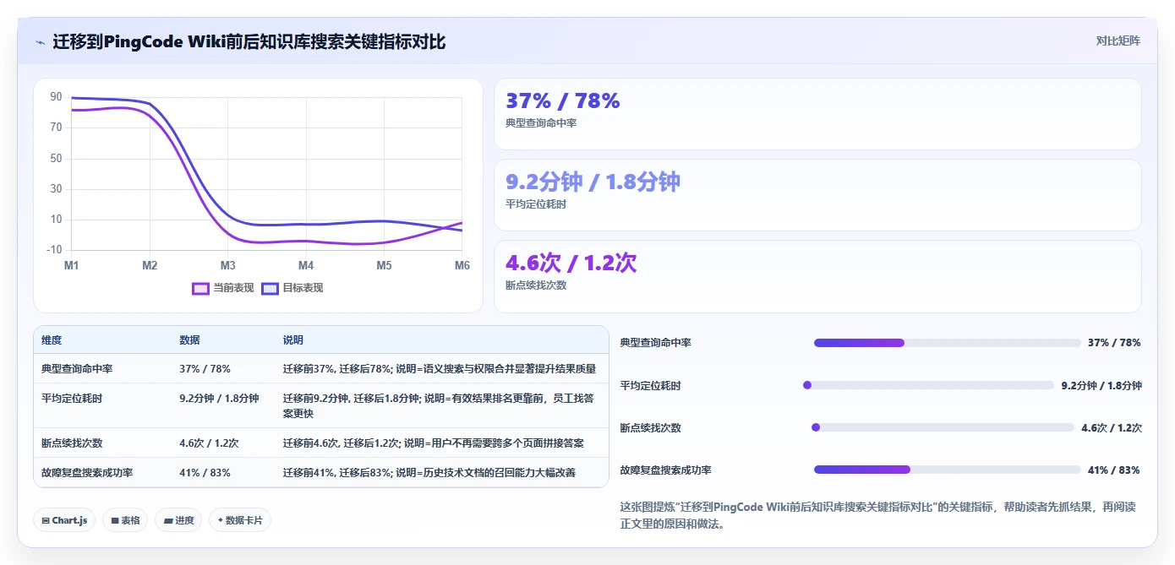Select the 表格 tag chip
Viewport: 1175px width, 565px height.
126,520
